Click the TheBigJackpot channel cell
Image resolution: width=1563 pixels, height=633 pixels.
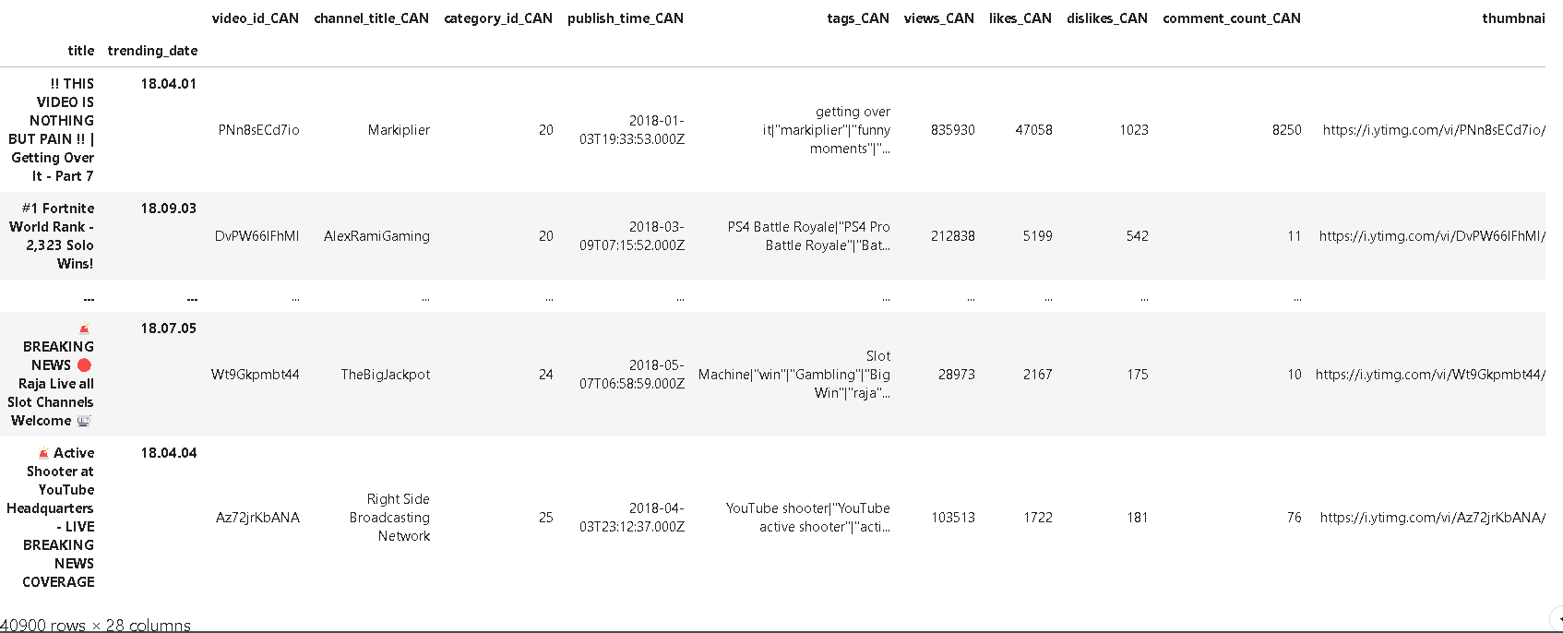386,375
